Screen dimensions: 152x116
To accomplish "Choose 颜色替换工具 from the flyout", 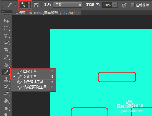I will 34,82.
